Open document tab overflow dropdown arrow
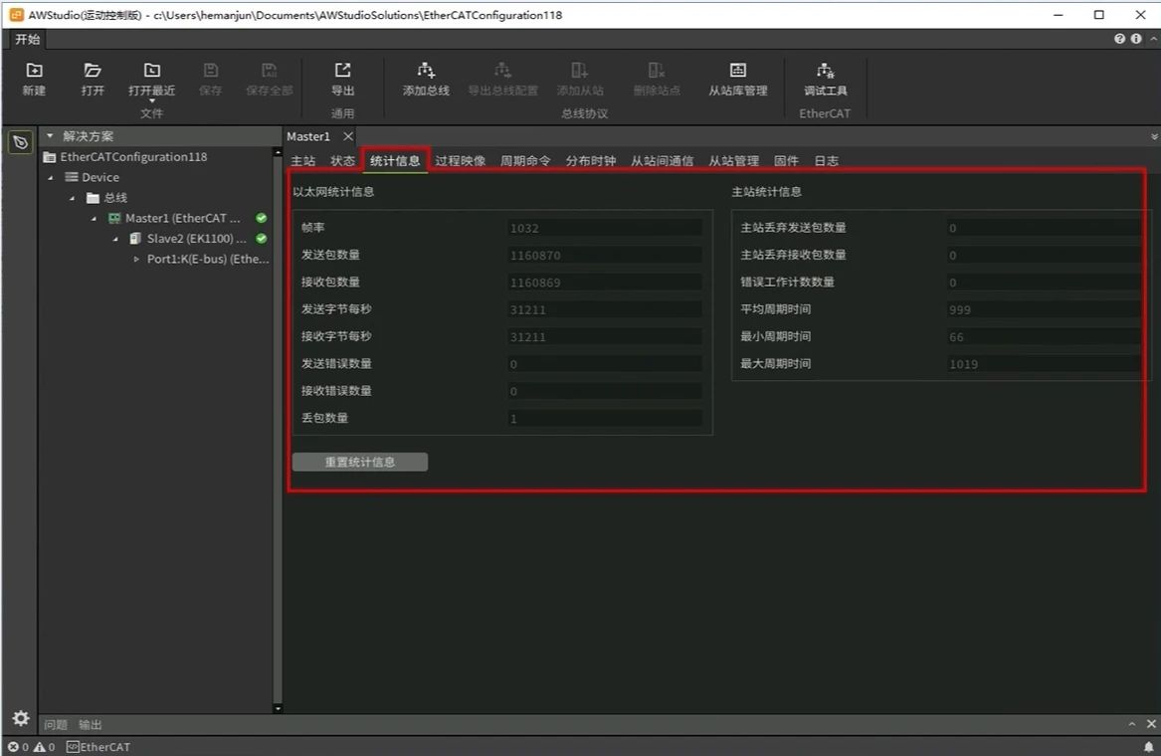The width and height of the screenshot is (1161, 756). point(1154,137)
